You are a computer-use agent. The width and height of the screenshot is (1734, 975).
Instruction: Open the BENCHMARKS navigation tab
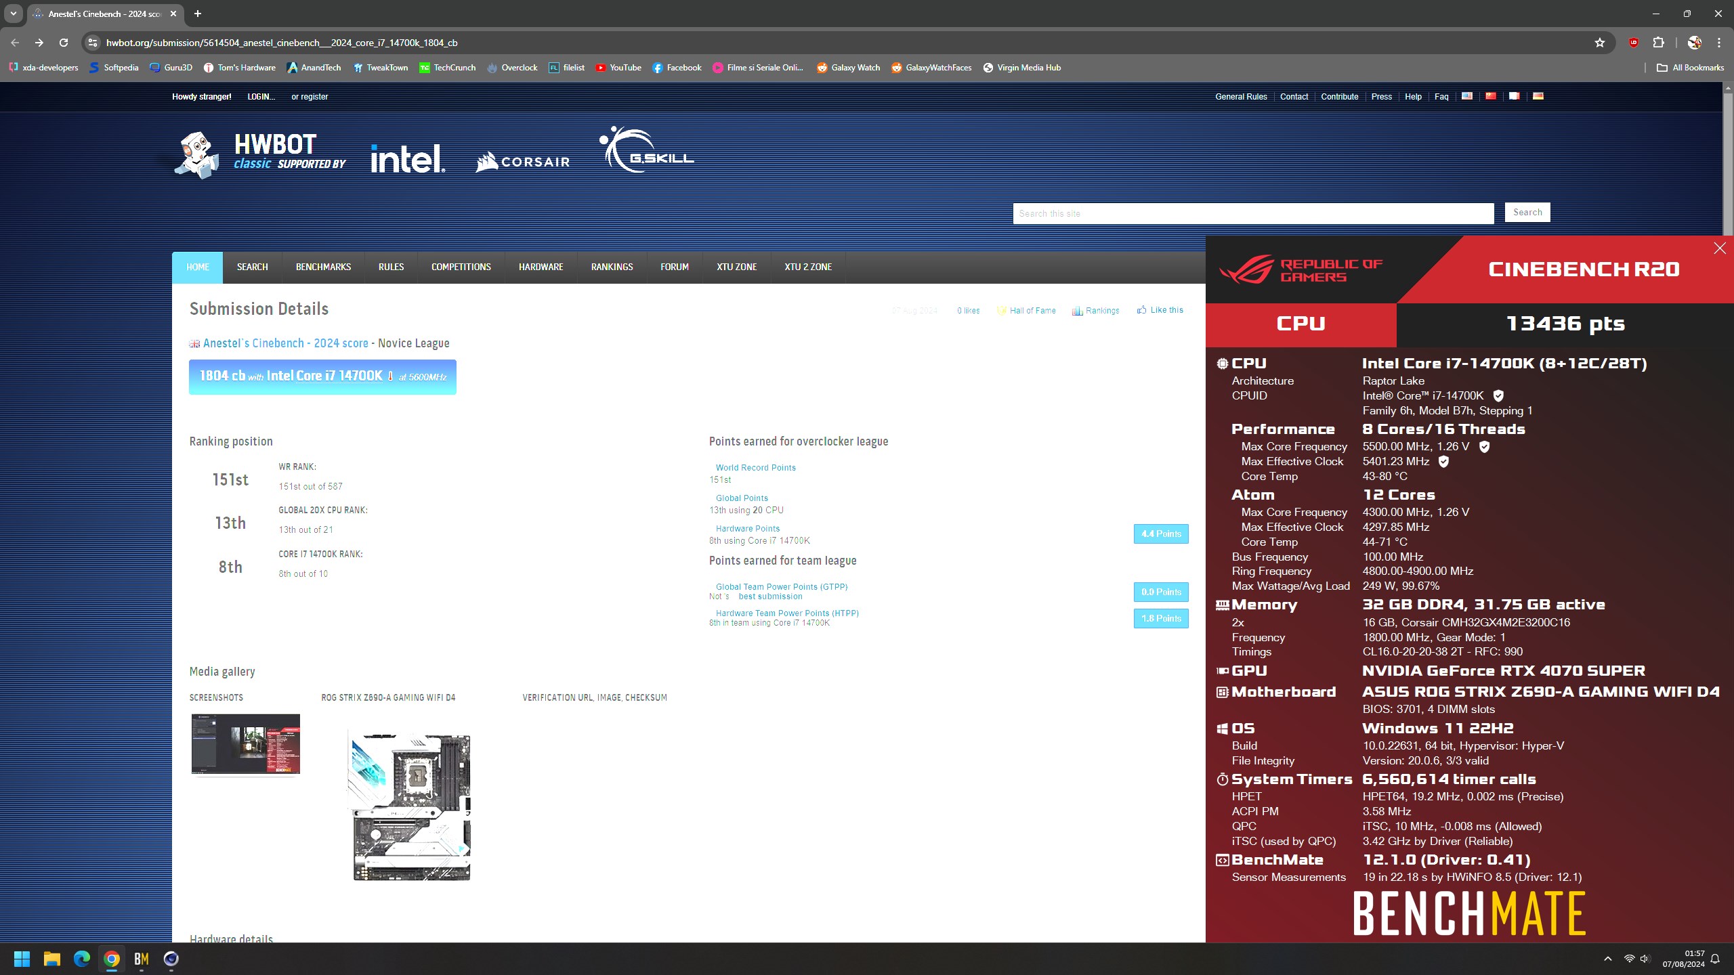click(x=323, y=267)
